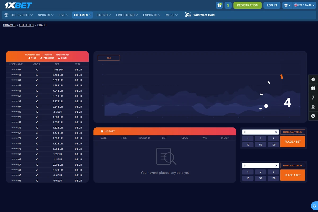This screenshot has width=318, height=212.
Task: Choose quick amount 100 in the second bet panel
Action: pyautogui.click(x=273, y=178)
